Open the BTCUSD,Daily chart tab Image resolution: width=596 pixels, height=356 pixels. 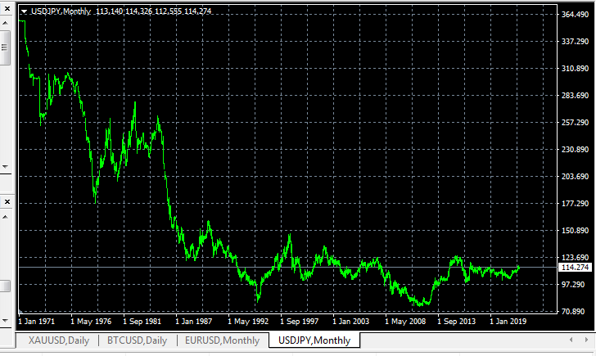pos(138,340)
